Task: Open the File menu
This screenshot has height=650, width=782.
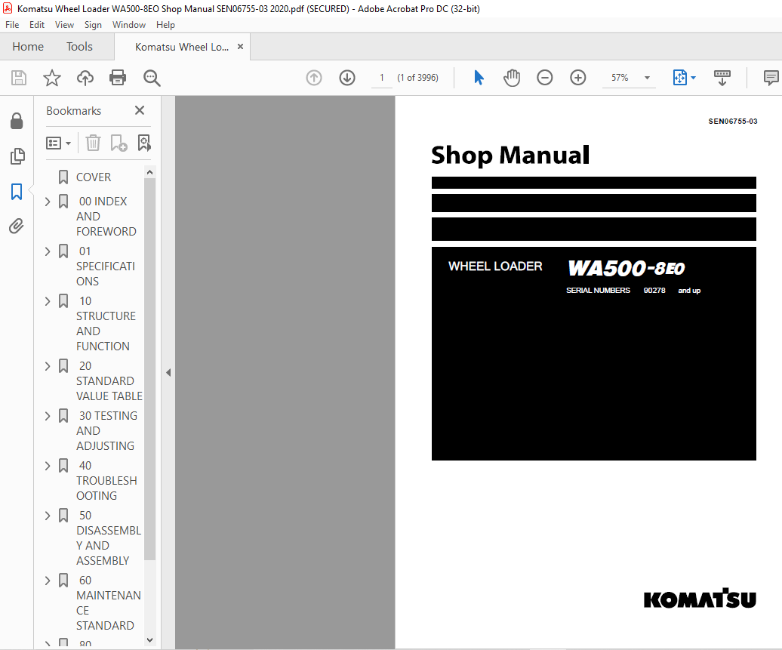Action: click(x=12, y=25)
